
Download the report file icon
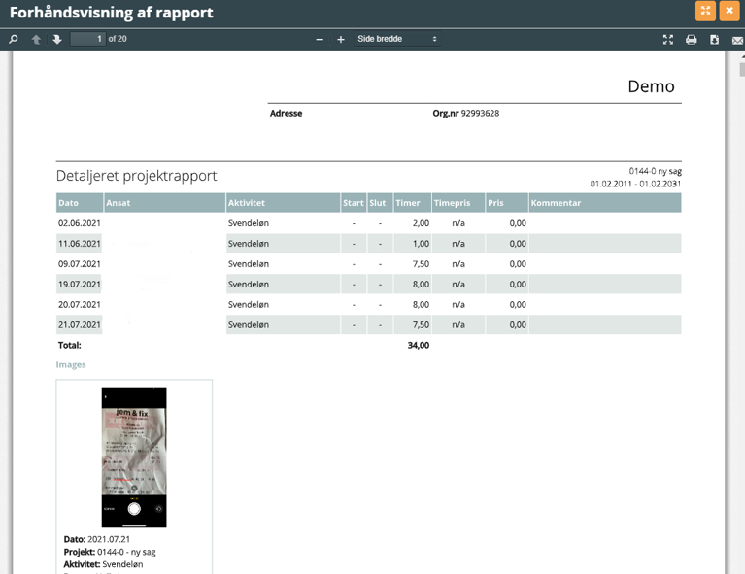715,40
